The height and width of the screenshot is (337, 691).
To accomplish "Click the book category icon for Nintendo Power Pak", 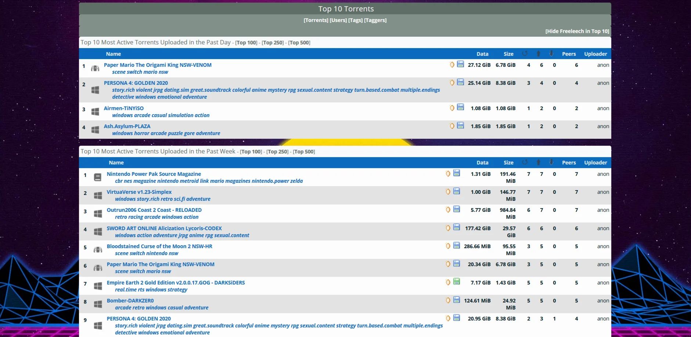I will (98, 177).
